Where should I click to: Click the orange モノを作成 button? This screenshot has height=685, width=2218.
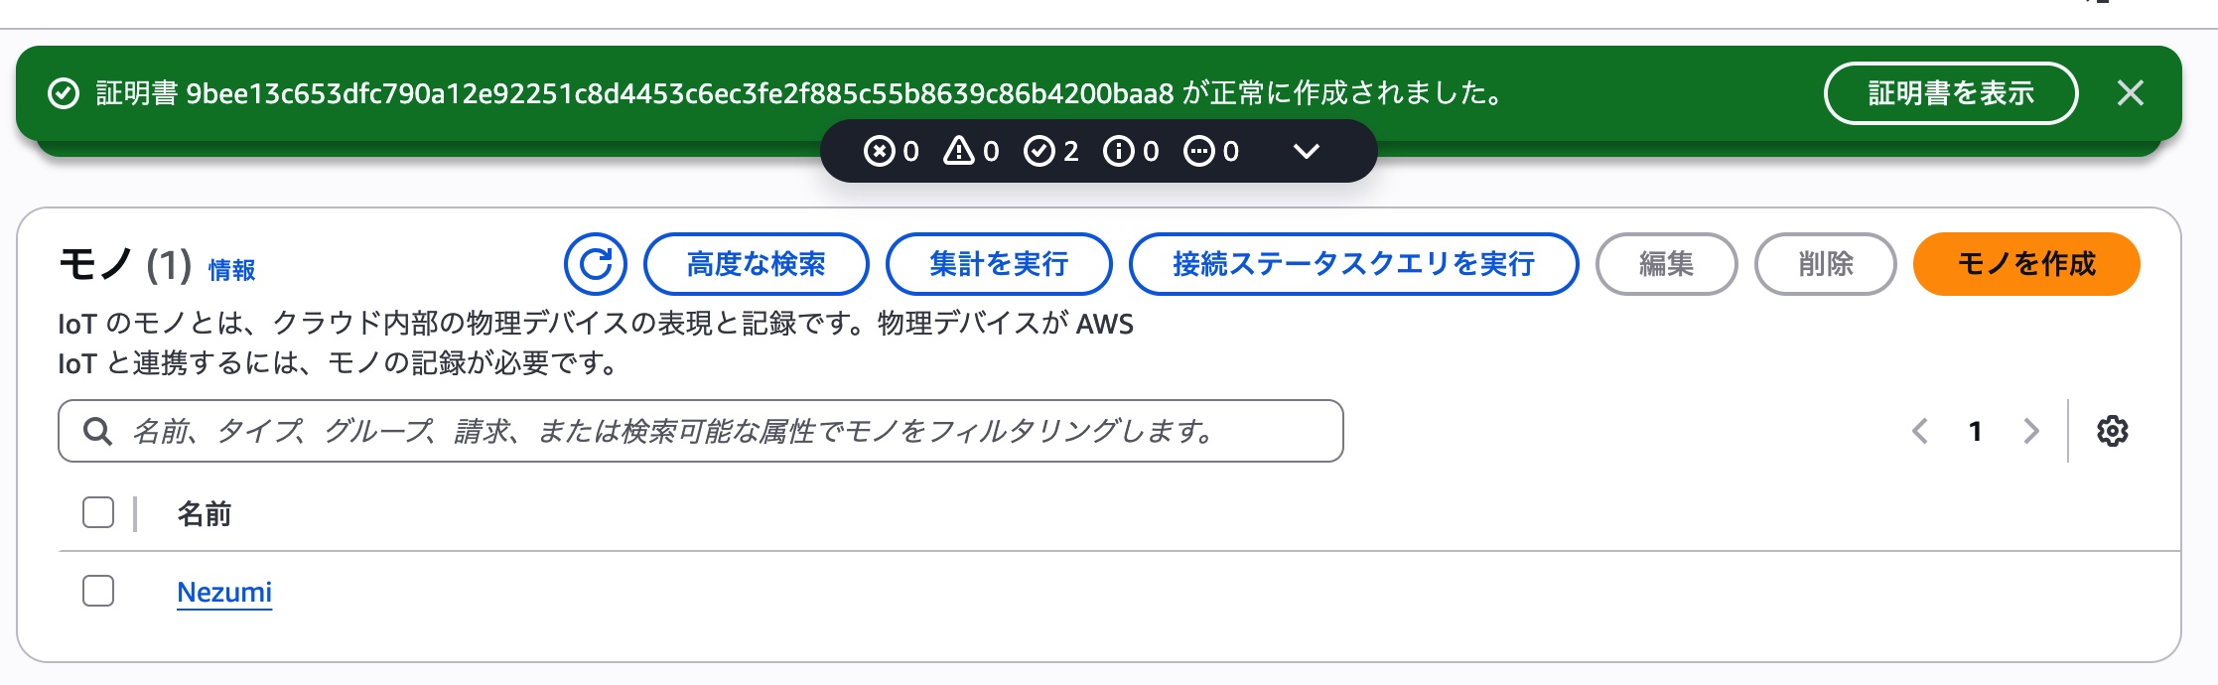[x=2025, y=264]
